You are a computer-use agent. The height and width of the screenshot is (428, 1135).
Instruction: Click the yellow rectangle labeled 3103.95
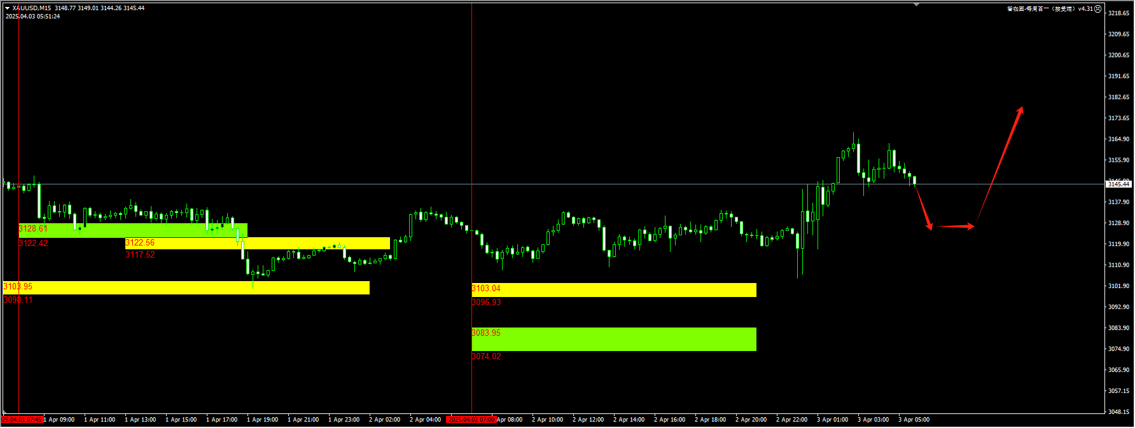tap(186, 287)
